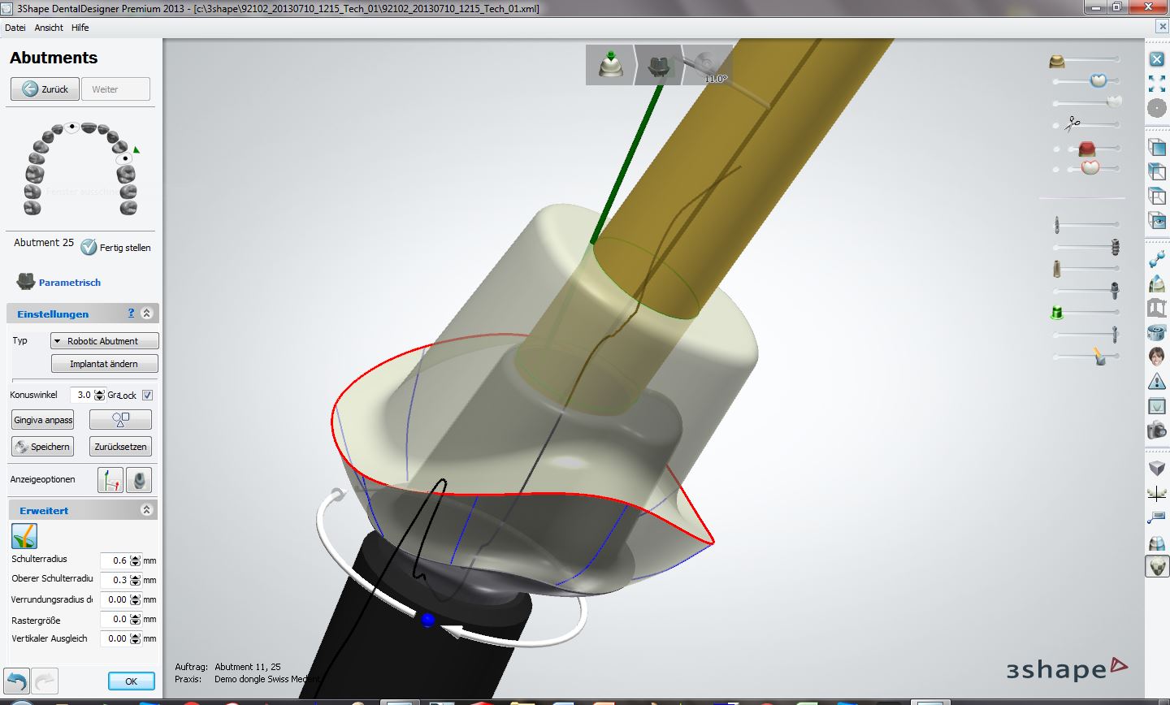The width and height of the screenshot is (1170, 705).
Task: Toggle the Lock checkbox next to Konuswinkel
Action: (147, 396)
